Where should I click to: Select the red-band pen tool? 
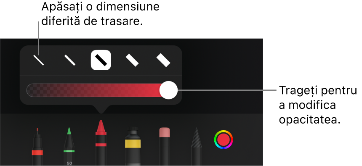37,147
